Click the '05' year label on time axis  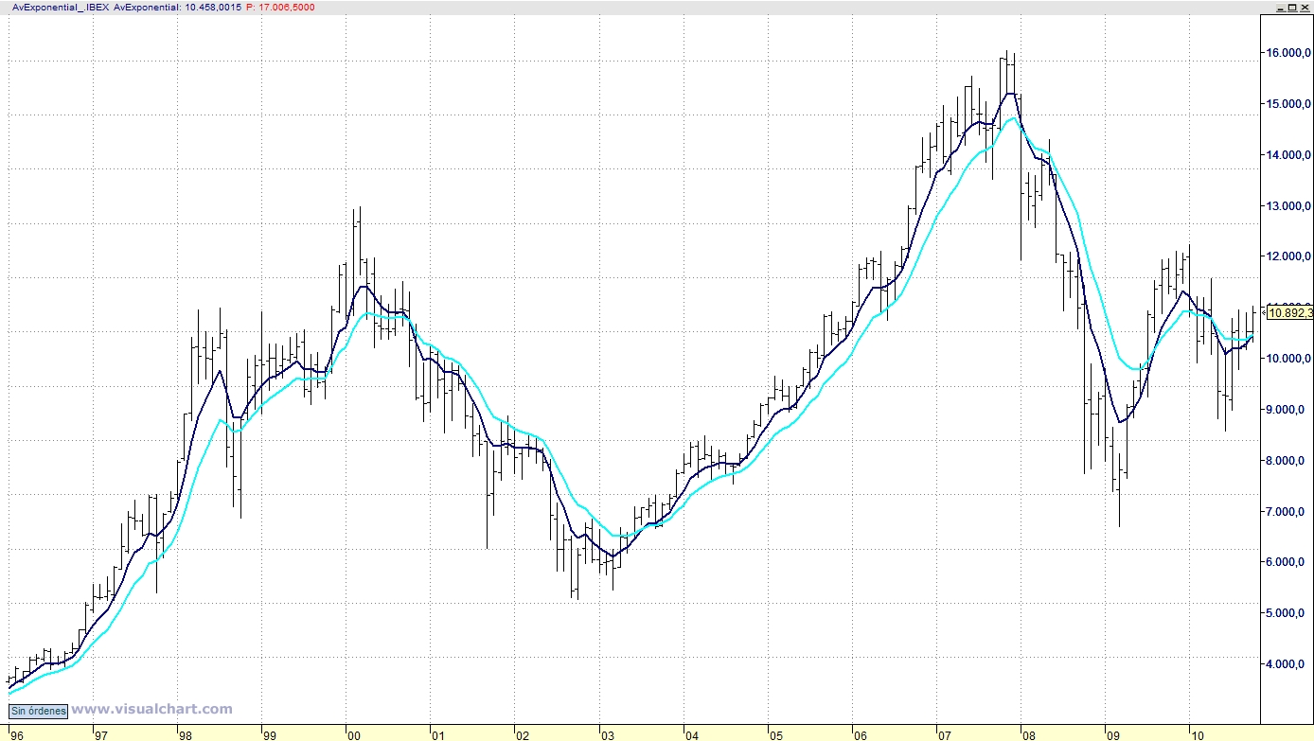(774, 734)
